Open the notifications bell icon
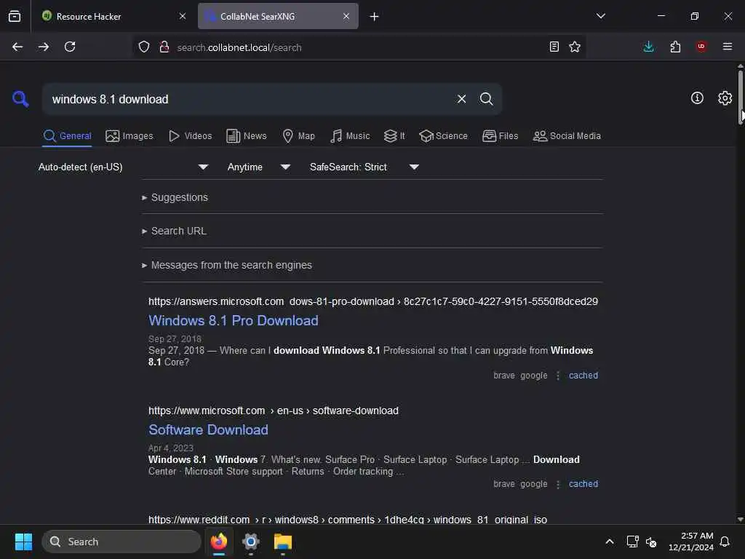 [x=725, y=542]
